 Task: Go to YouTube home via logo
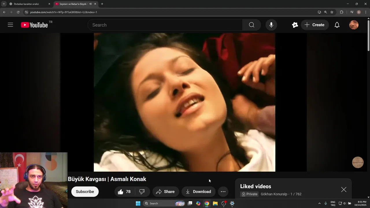point(34,25)
